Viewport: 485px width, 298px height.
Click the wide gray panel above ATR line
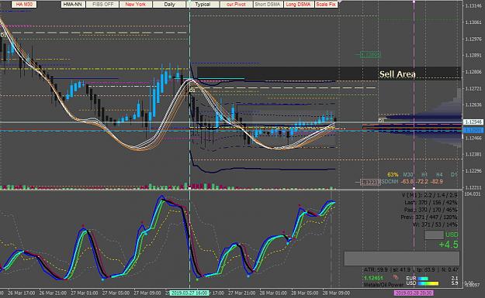402,259
